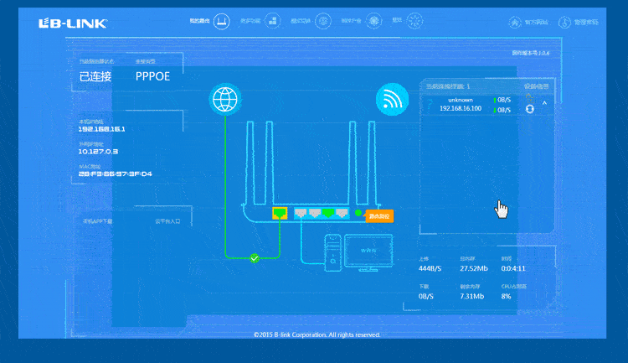628x363 pixels.
Task: Click the round refresh icon on unknown device
Action: click(x=529, y=109)
